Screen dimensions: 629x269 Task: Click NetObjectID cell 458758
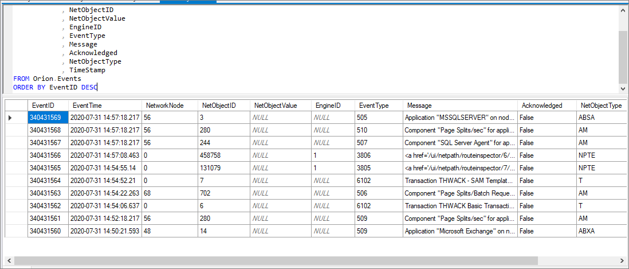click(224, 155)
